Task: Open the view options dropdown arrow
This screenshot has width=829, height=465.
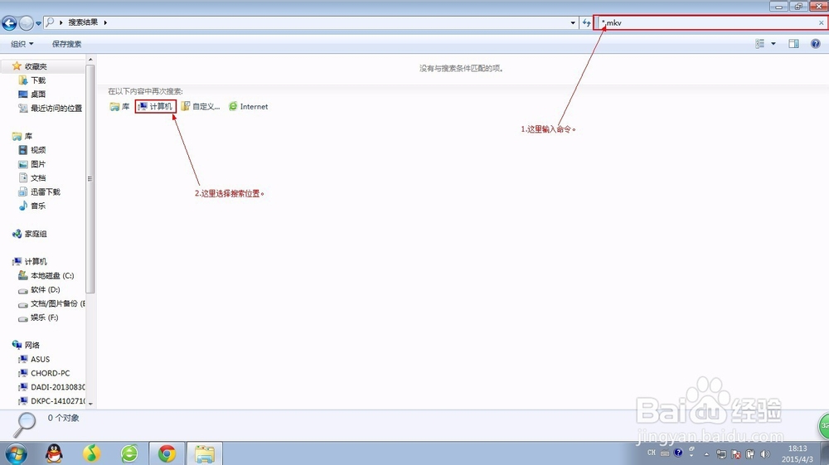Action: [773, 44]
